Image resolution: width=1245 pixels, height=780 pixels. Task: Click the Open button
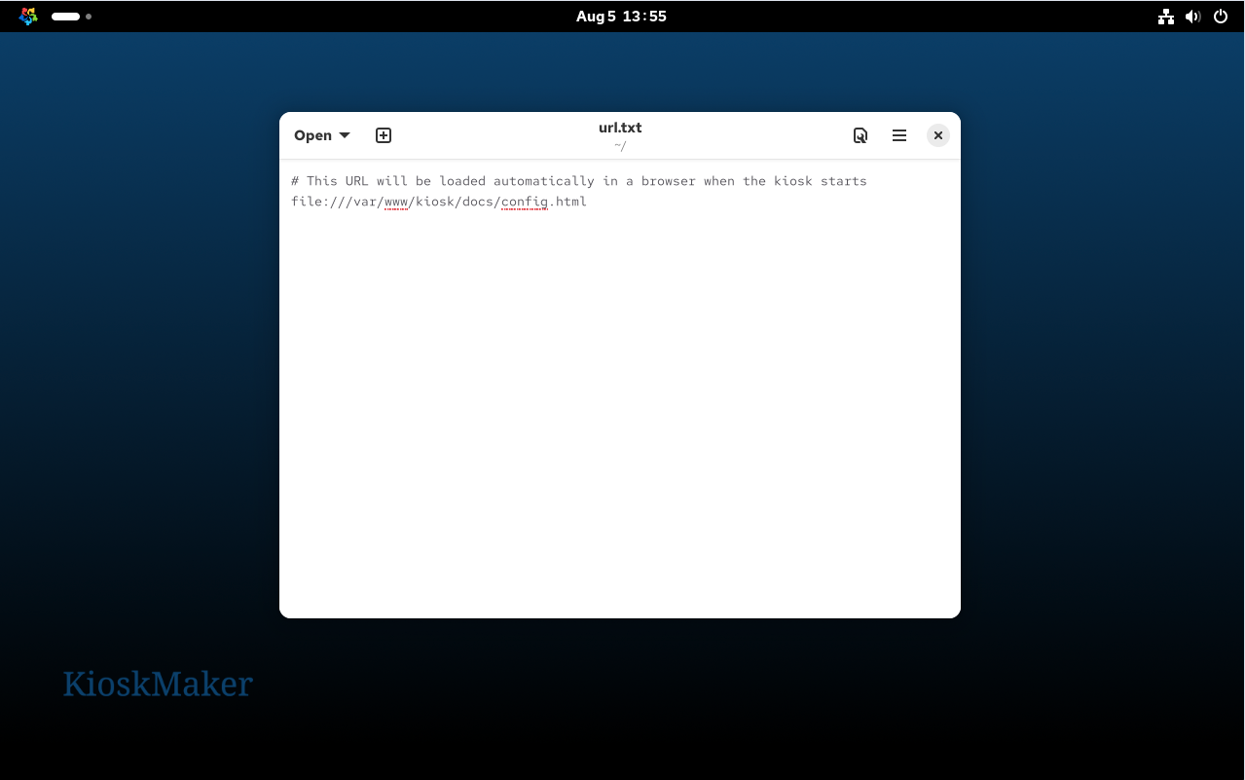tap(312, 135)
